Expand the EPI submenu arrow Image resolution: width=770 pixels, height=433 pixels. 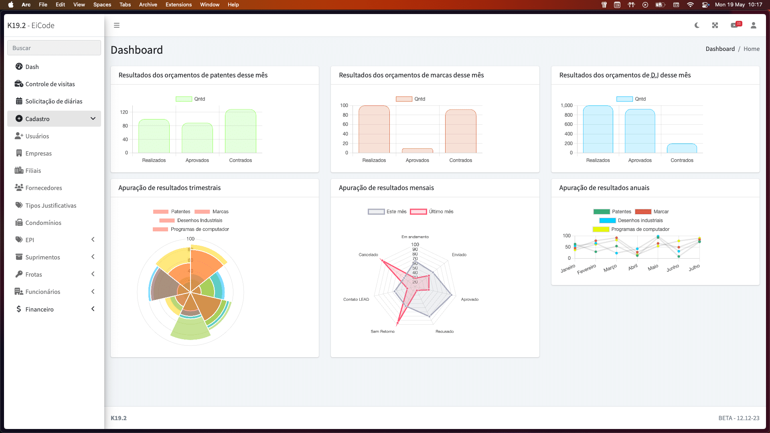tap(93, 240)
